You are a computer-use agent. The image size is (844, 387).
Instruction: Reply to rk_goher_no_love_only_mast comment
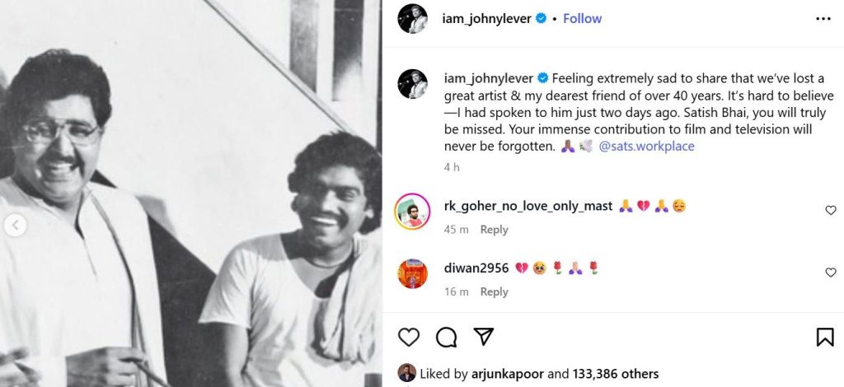(494, 230)
